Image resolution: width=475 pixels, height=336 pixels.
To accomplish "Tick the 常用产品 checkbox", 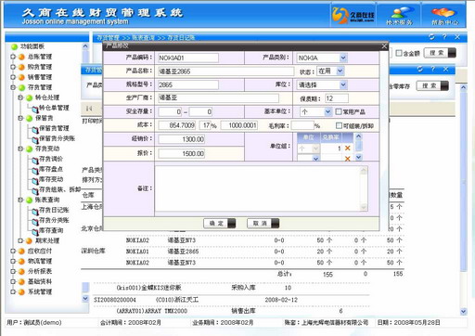I will pyautogui.click(x=339, y=111).
